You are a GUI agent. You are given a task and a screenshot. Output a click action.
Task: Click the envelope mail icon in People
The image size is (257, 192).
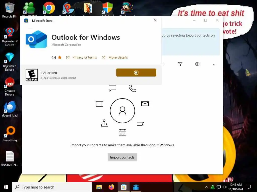click(x=145, y=104)
